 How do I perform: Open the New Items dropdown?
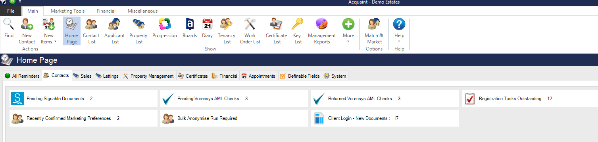pos(49,31)
